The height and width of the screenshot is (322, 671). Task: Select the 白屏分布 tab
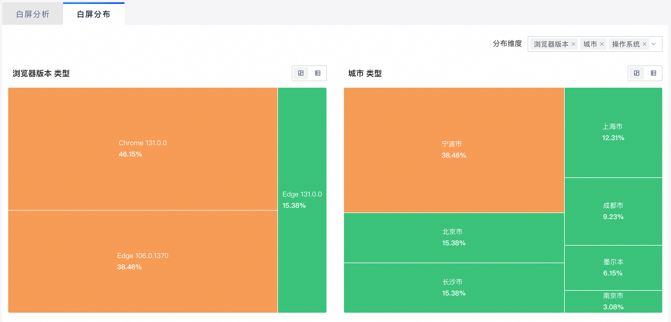pos(94,14)
